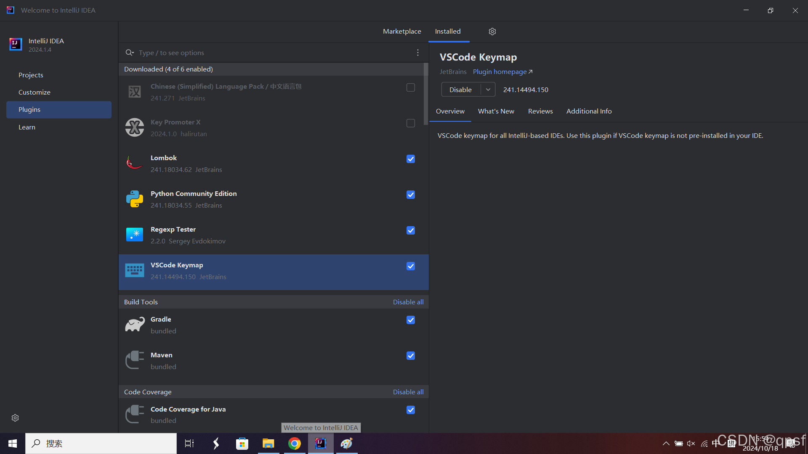This screenshot has height=454, width=808.
Task: Enable the Chinese Language Pack checkbox
Action: click(411, 87)
